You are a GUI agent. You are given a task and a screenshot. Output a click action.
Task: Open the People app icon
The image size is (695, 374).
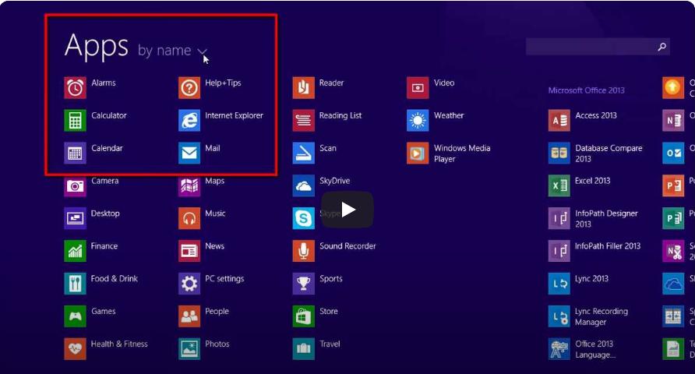[189, 316]
